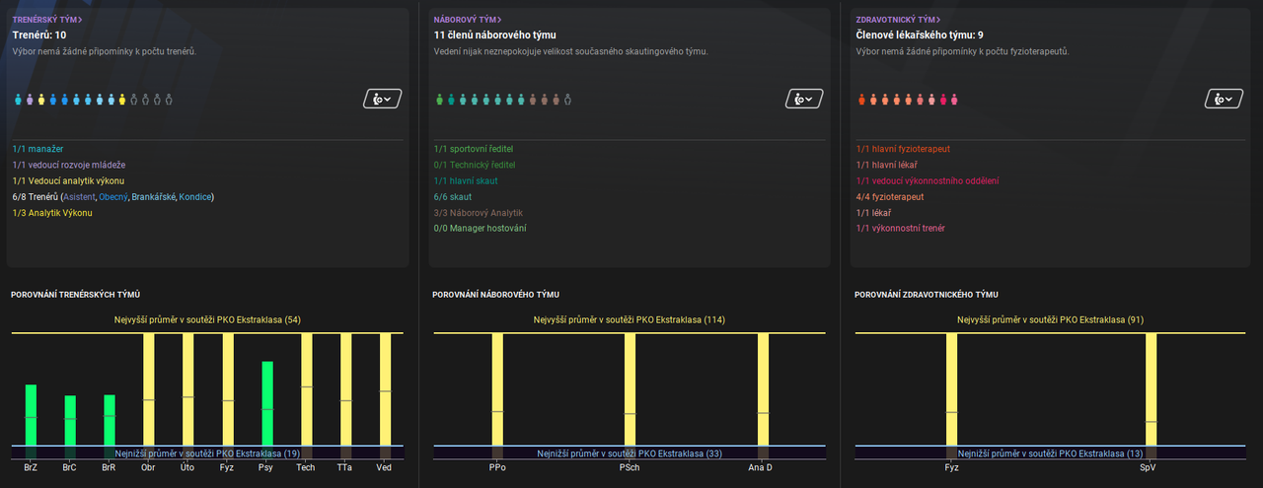Click '6/6 skaut' row

(453, 197)
